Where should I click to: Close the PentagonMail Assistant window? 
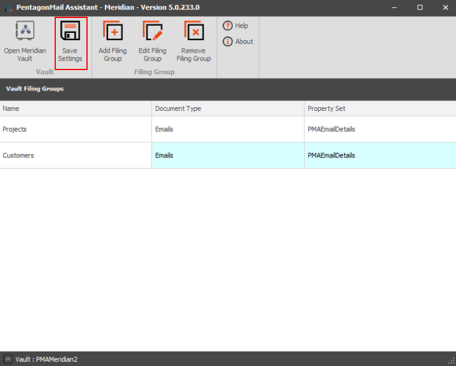(x=446, y=8)
